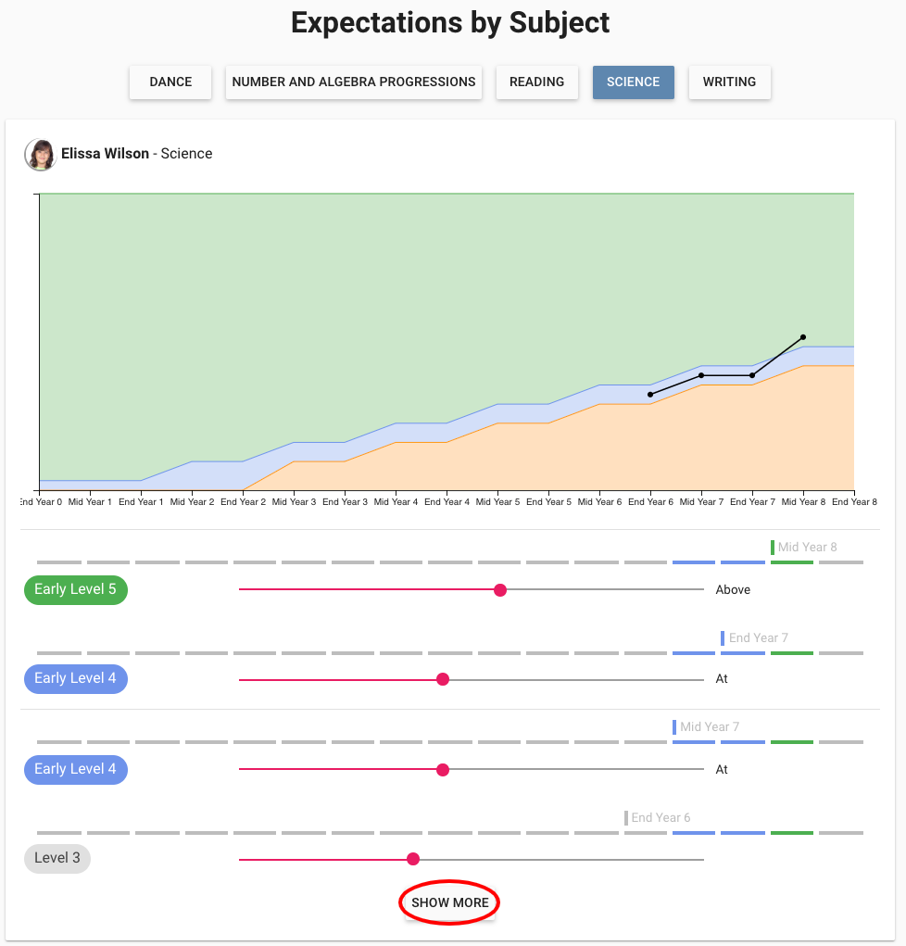The width and height of the screenshot is (906, 946).
Task: Click the highest black data point on the chart
Action: tap(803, 337)
